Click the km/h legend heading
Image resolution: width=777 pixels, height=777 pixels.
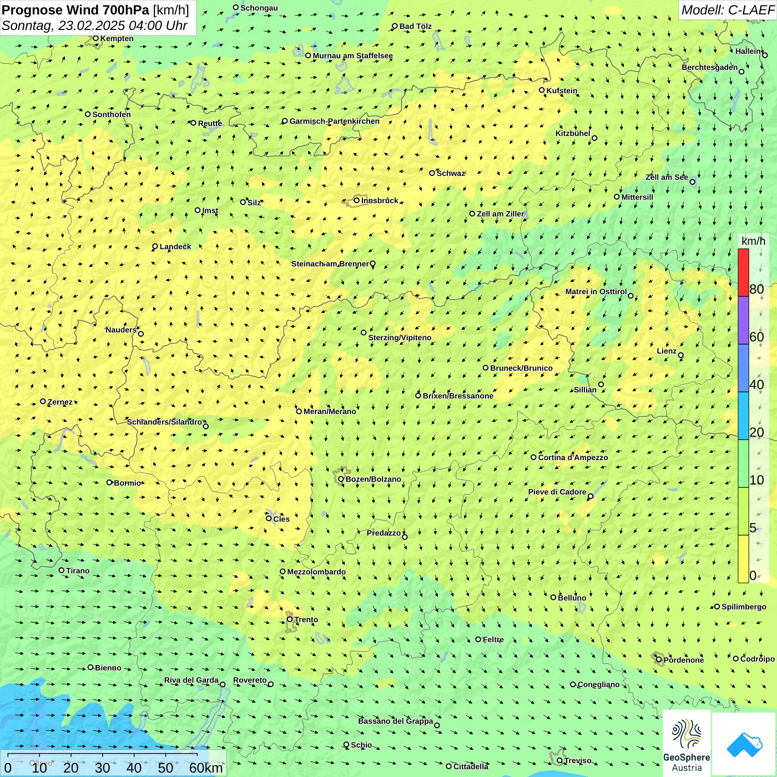click(753, 241)
